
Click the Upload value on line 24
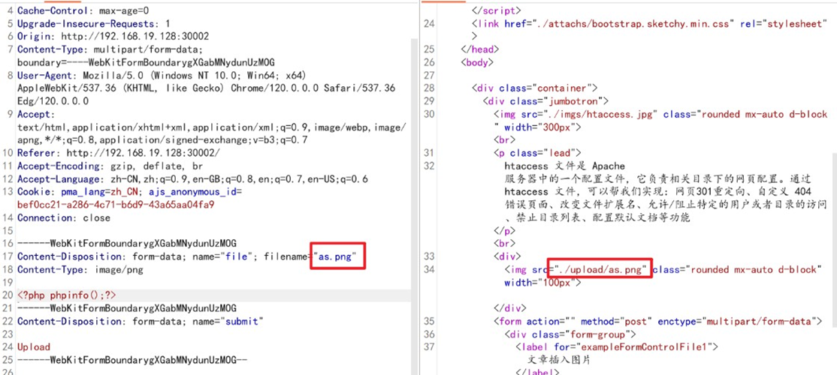click(34, 346)
